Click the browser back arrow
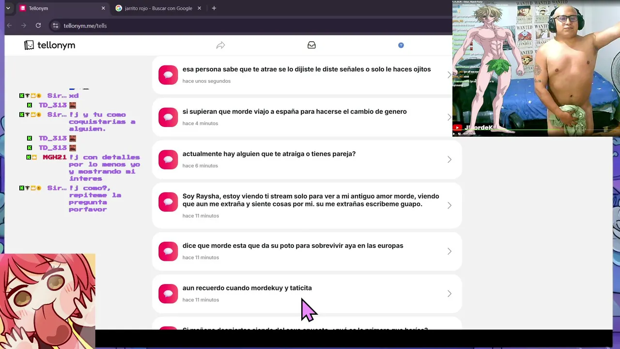620x349 pixels. [9, 26]
